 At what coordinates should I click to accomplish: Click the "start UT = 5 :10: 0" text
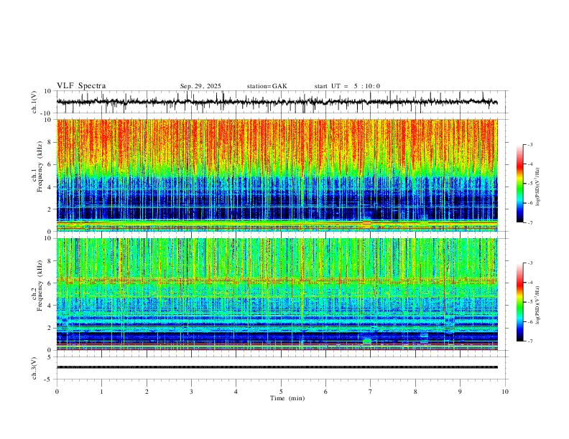(347, 86)
